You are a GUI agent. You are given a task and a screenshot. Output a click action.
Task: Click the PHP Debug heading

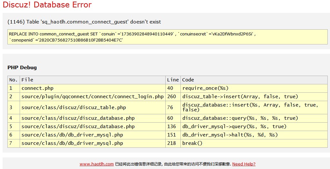coord(22,68)
